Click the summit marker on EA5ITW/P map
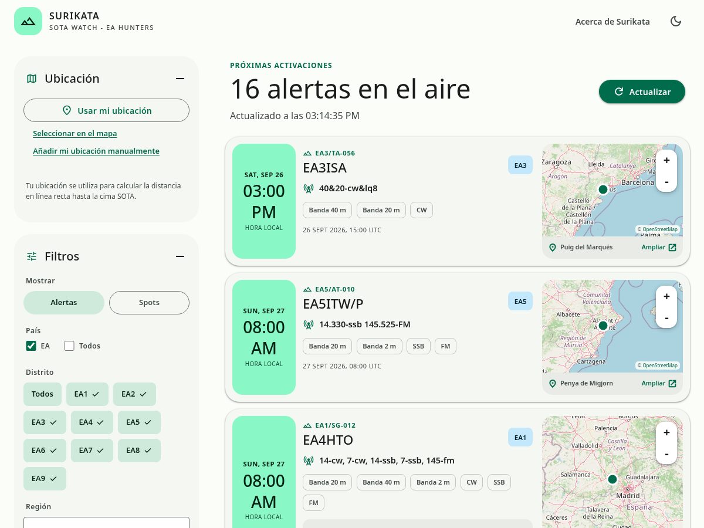 pos(603,326)
